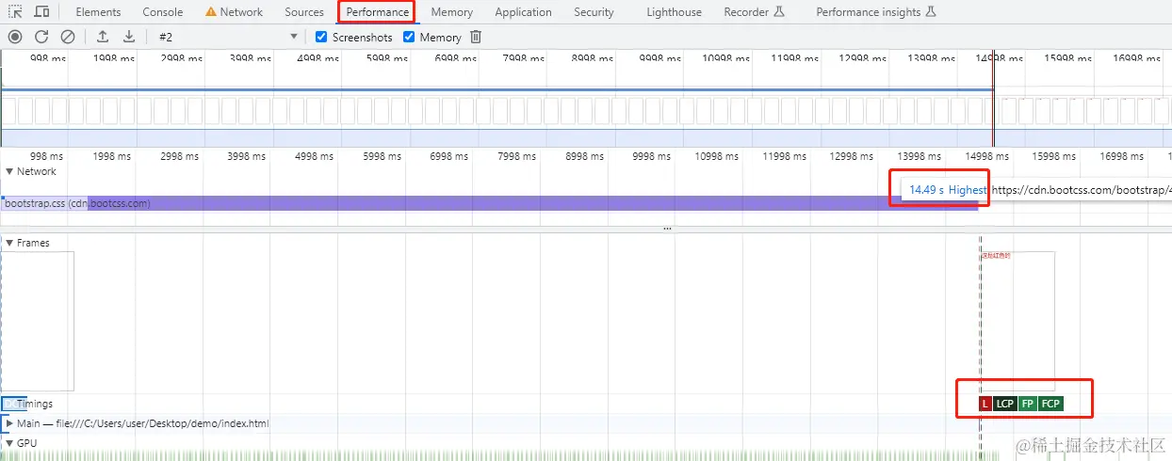Click the FP timing marker
This screenshot has width=1172, height=461.
point(1028,404)
